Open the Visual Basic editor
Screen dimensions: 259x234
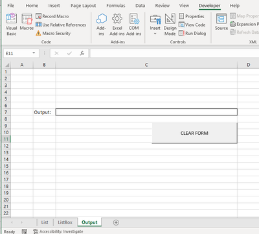[x=11, y=25]
